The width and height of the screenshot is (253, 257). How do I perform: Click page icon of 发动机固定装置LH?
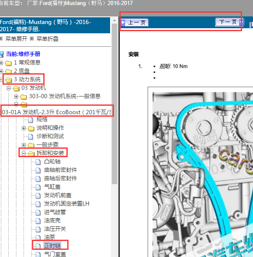click(x=38, y=204)
